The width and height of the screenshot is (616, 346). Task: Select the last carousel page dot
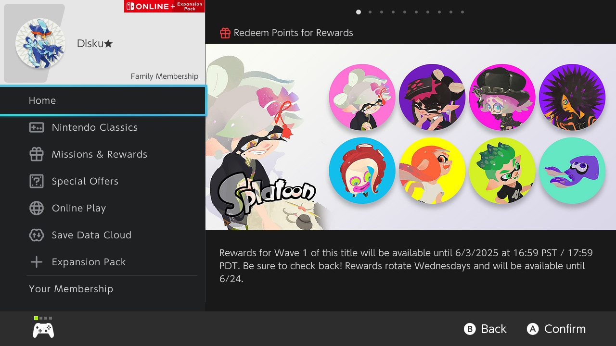coord(462,12)
